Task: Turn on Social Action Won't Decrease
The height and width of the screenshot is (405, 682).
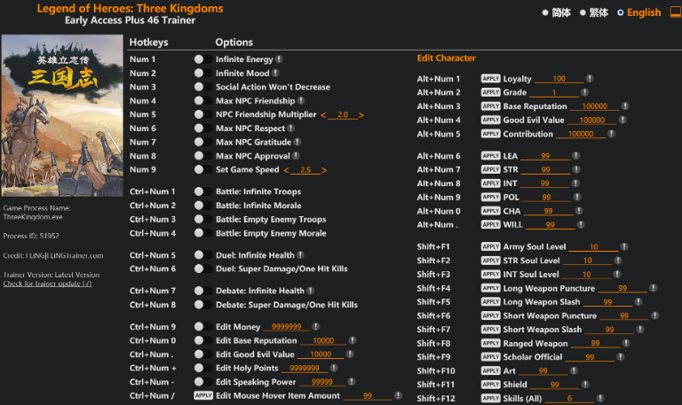Action: point(199,87)
